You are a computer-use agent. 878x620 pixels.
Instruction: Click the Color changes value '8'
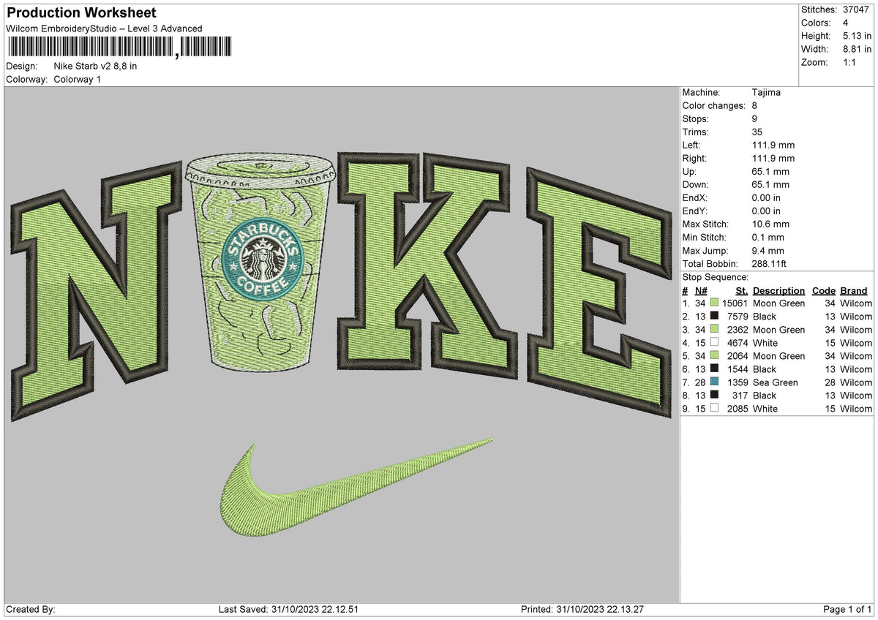755,105
